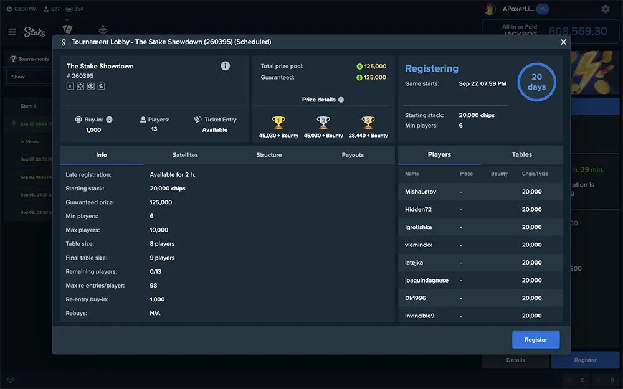The height and width of the screenshot is (389, 623).
Task: Sort the players list by Place
Action: 466,174
